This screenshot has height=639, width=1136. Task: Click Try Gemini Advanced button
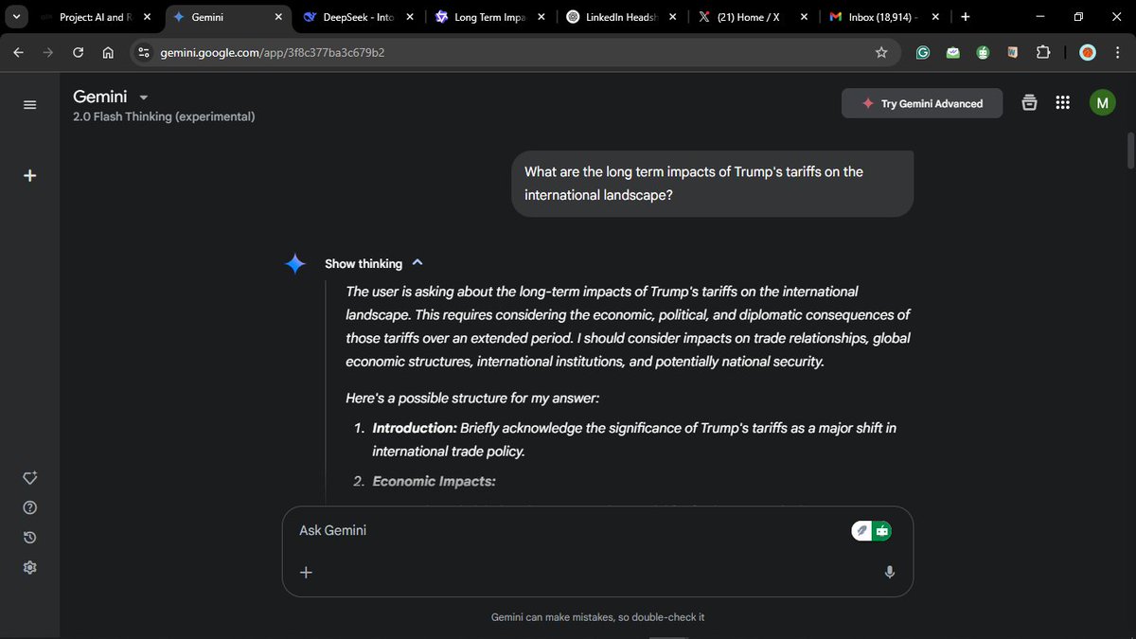(x=922, y=104)
